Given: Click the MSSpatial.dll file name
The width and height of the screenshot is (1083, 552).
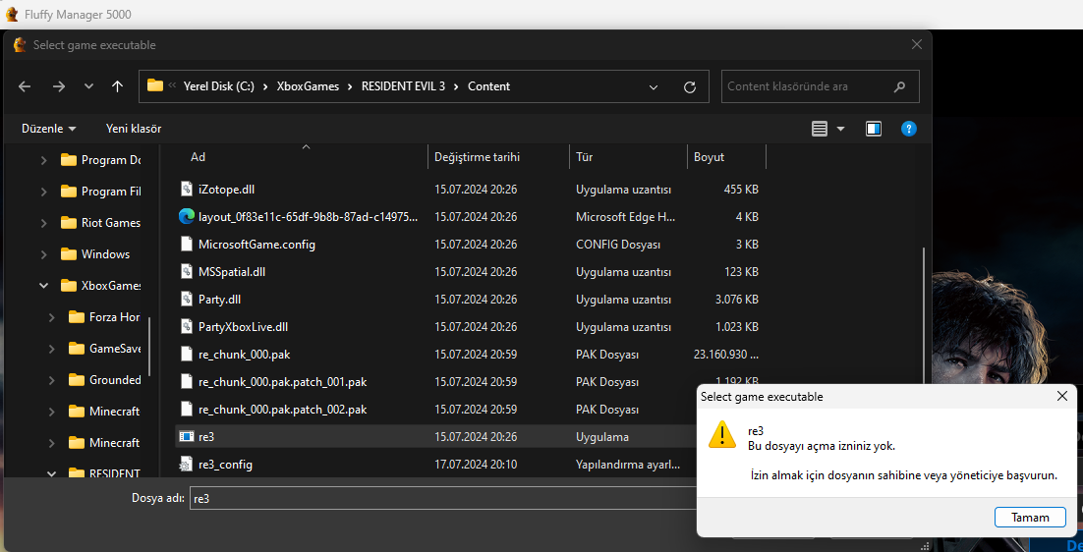Looking at the screenshot, I should pyautogui.click(x=231, y=271).
